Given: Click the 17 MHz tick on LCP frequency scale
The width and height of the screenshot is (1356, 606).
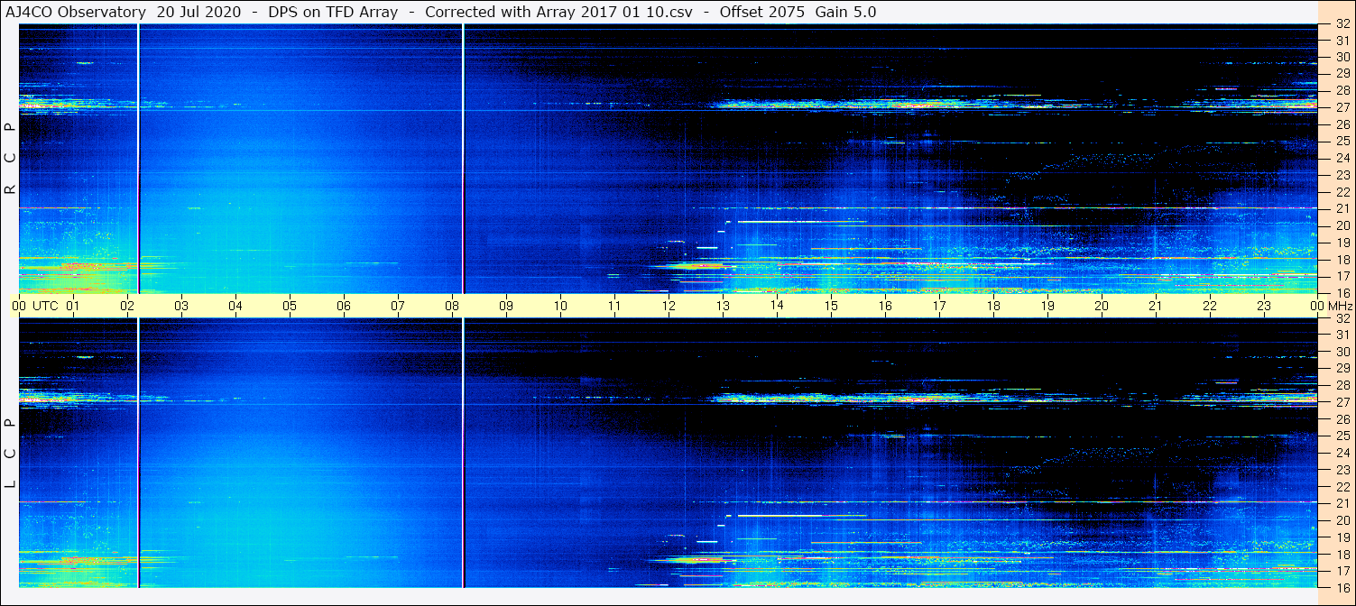Looking at the screenshot, I should [1342, 571].
